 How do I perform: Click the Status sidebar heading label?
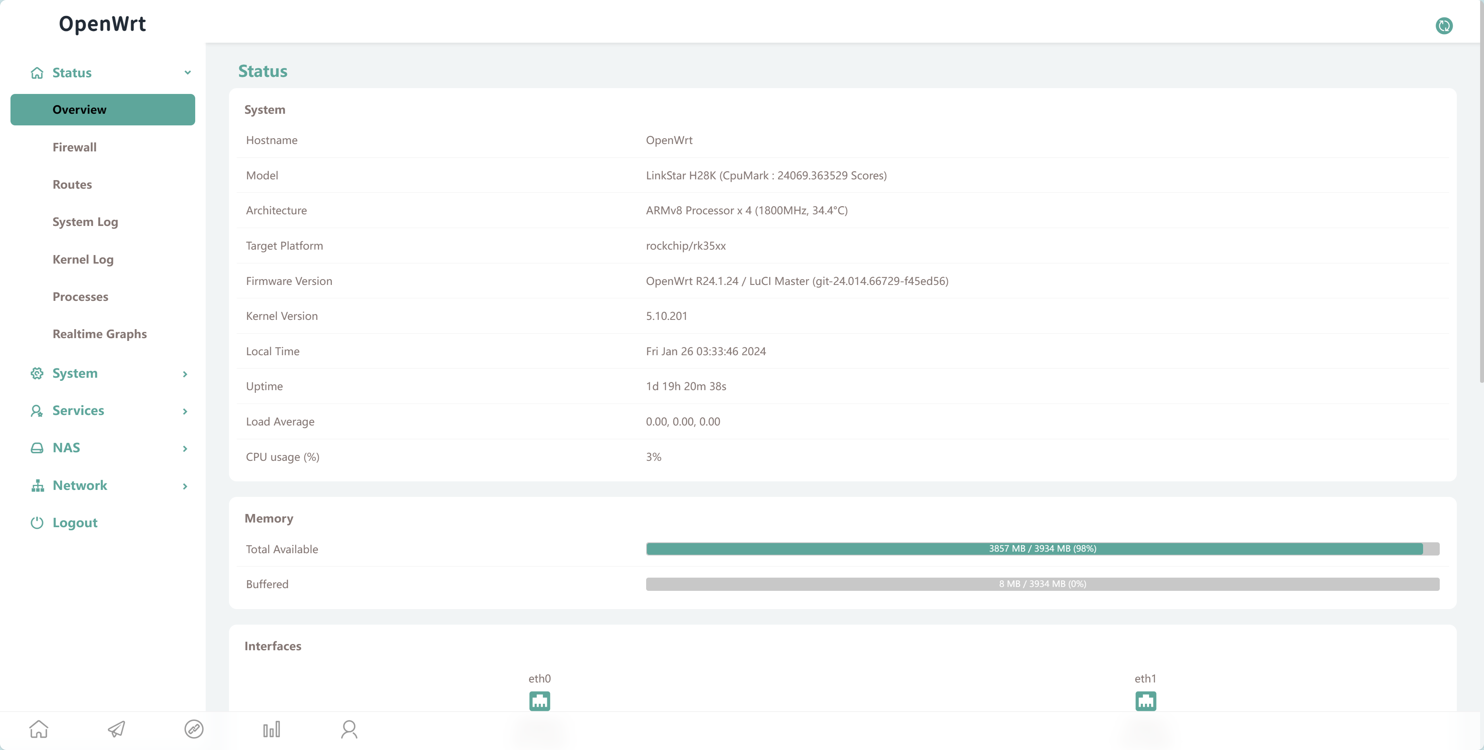[x=72, y=73]
